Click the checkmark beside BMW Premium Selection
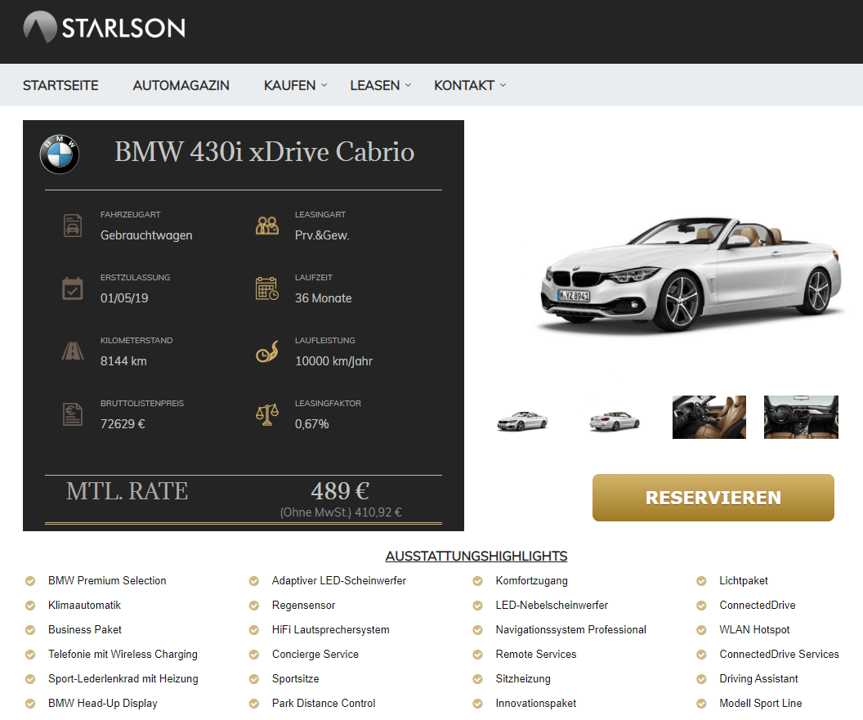Viewport: 863px width, 720px height. coord(30,581)
